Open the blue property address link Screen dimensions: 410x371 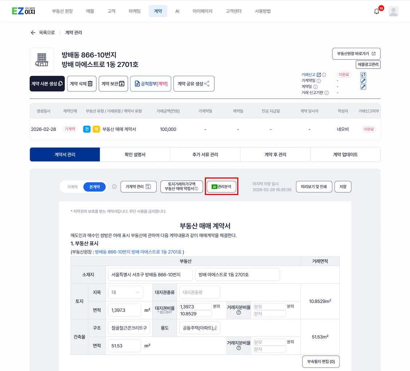138,252
